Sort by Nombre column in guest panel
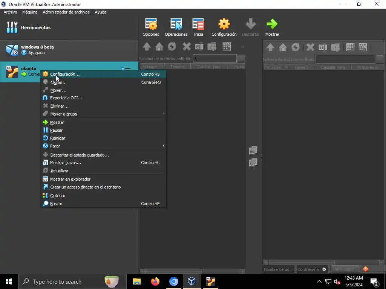Image resolution: width=386 pixels, height=289 pixels. click(x=276, y=67)
